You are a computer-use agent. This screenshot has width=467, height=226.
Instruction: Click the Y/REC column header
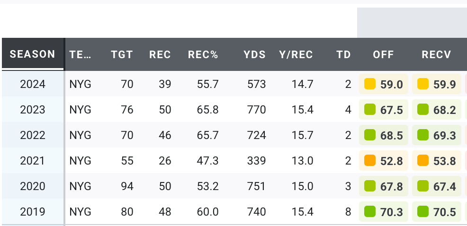click(296, 54)
